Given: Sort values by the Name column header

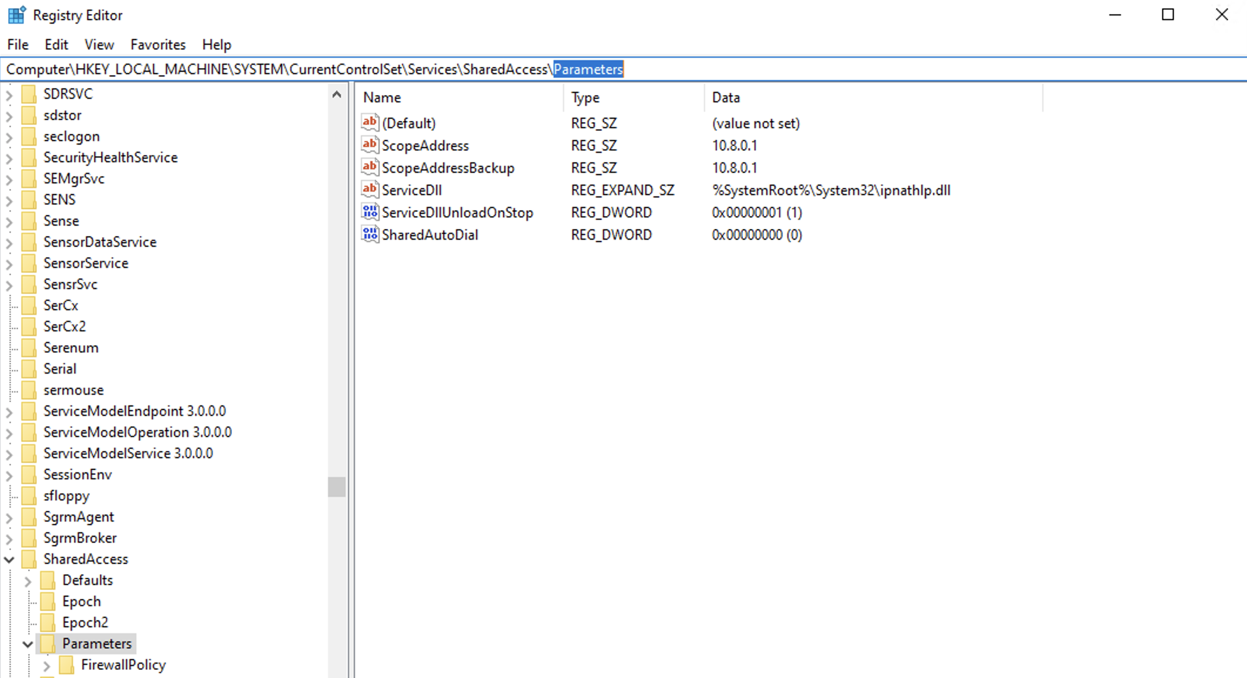Looking at the screenshot, I should tap(460, 98).
